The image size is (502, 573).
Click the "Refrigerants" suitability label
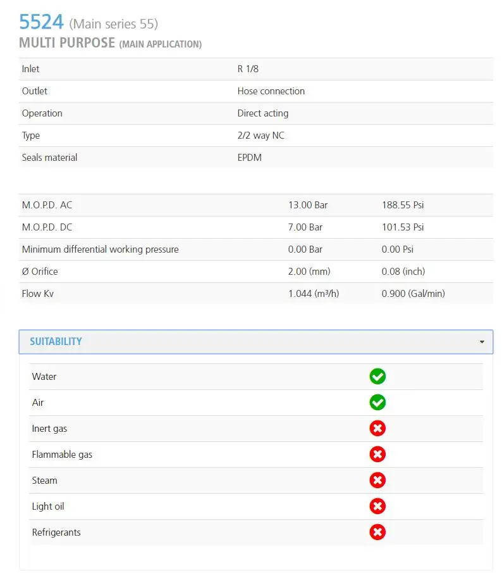56,532
